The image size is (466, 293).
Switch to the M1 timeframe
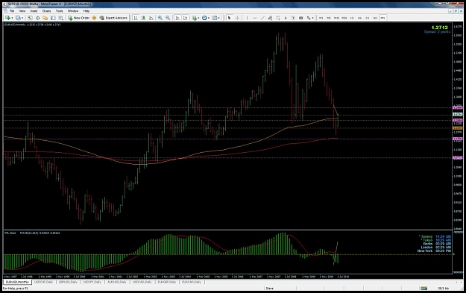321,18
